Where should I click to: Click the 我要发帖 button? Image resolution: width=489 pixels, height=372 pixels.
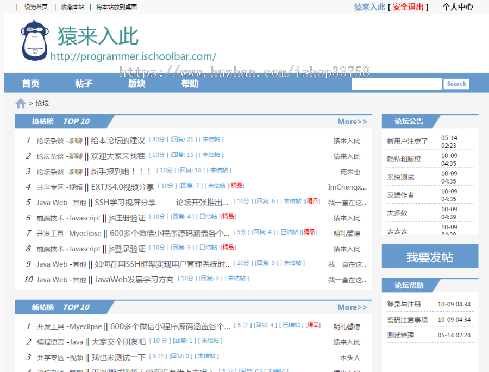click(430, 256)
